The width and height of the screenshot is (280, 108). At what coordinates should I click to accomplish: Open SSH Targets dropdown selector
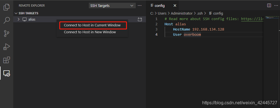click(x=112, y=5)
